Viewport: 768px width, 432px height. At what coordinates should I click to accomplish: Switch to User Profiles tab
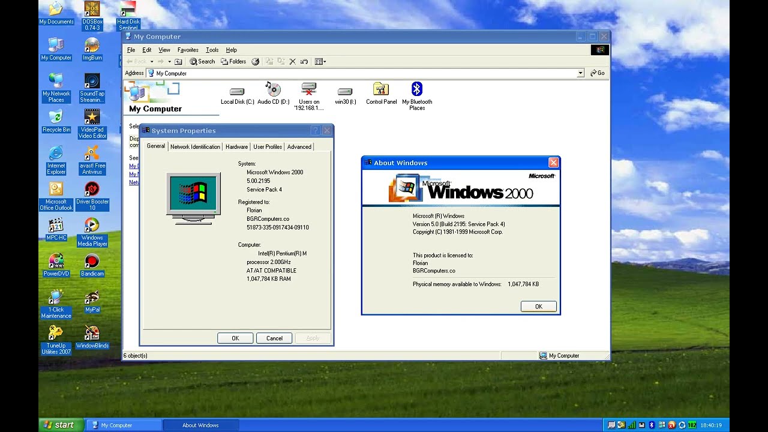click(268, 147)
